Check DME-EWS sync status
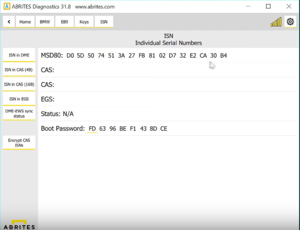Screen dimensions: 300x230 (19, 114)
